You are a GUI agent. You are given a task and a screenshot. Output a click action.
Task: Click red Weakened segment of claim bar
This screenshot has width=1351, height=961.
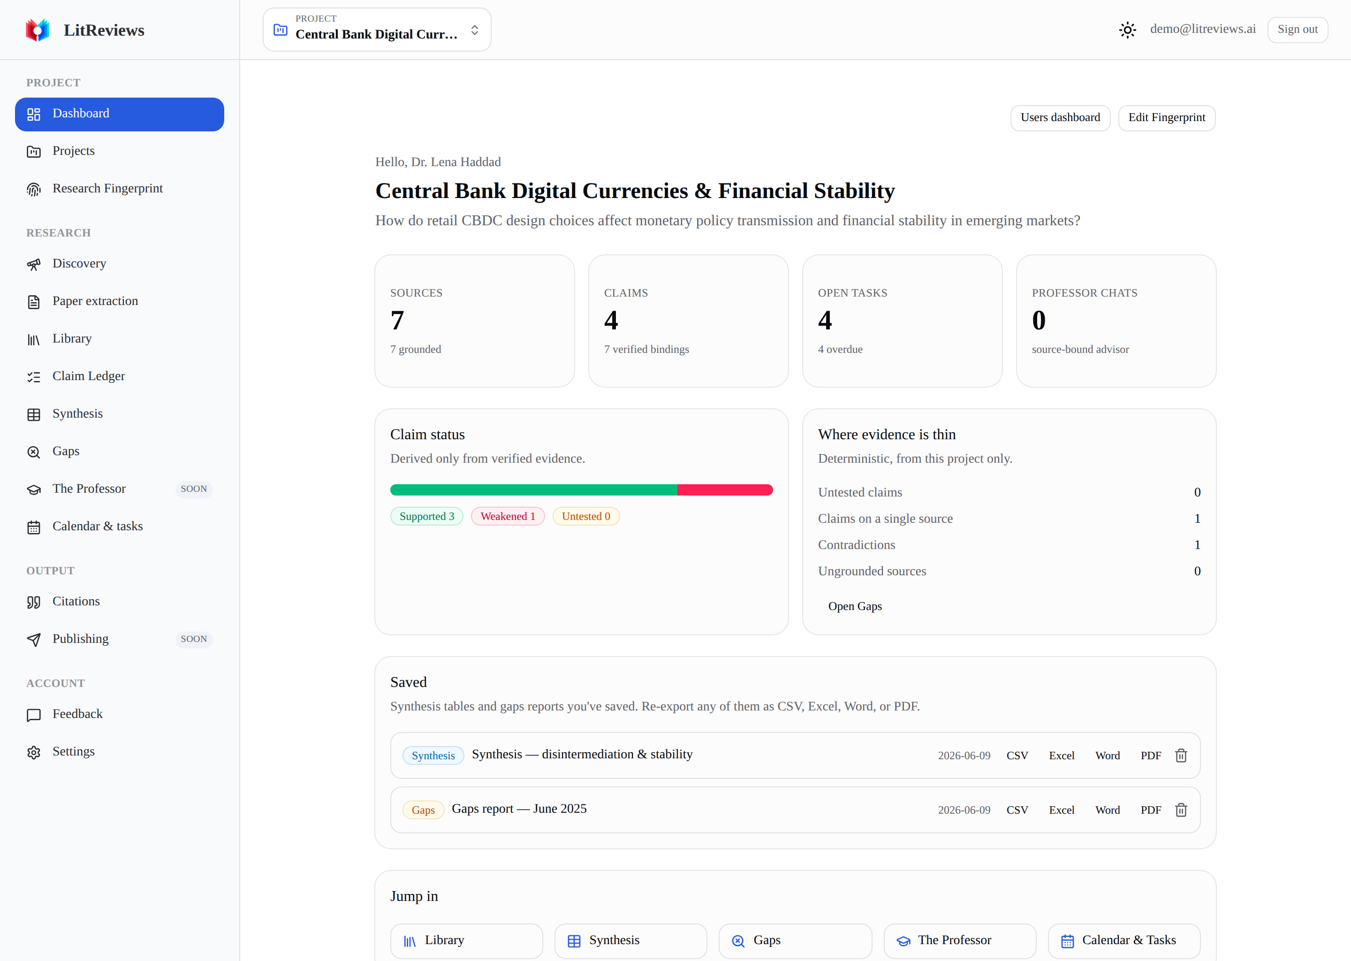725,490
